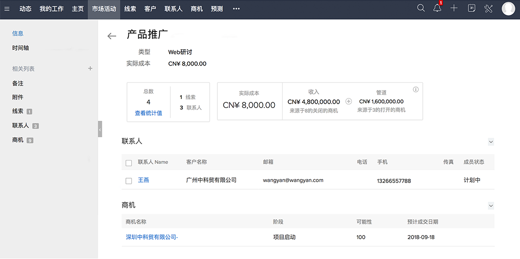The image size is (520, 259).
Task: Add related list with sidebar plus icon
Action: [x=90, y=69]
